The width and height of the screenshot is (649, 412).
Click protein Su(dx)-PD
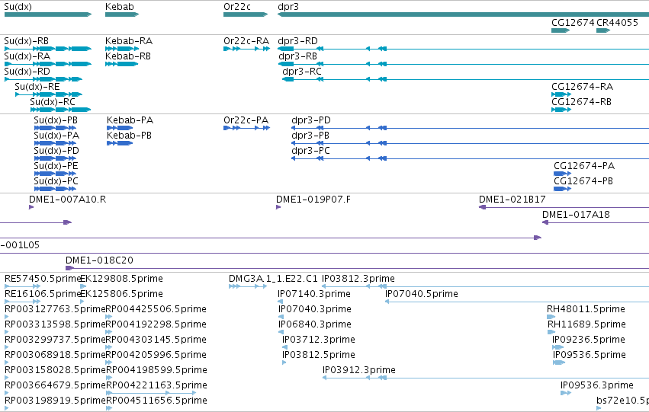click(x=55, y=158)
